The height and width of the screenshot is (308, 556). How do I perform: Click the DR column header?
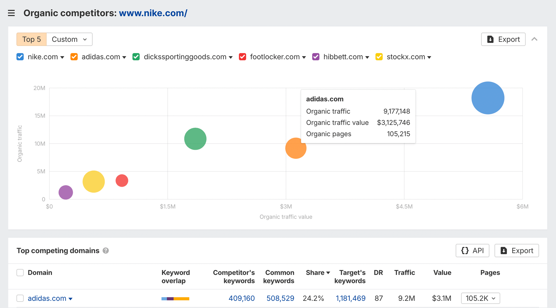tap(378, 273)
